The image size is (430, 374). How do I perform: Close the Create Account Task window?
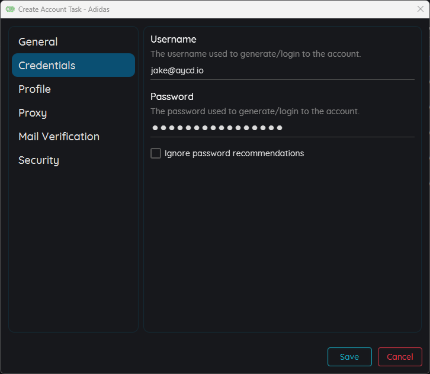coord(420,9)
